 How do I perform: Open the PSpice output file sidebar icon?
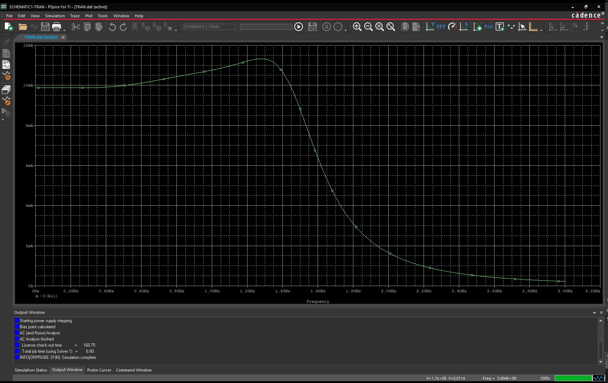pos(6,53)
